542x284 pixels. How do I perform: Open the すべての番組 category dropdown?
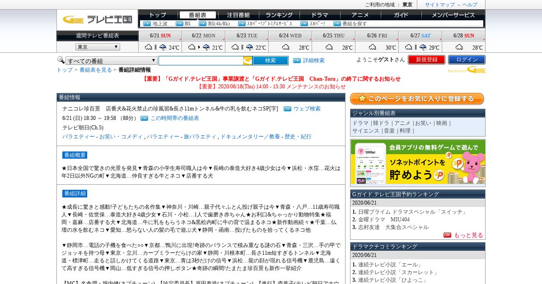click(x=112, y=61)
